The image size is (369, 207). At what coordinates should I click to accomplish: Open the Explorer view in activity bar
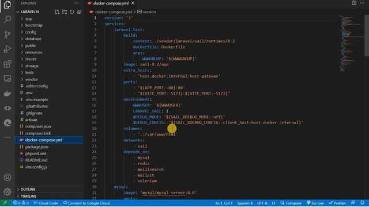(7, 5)
